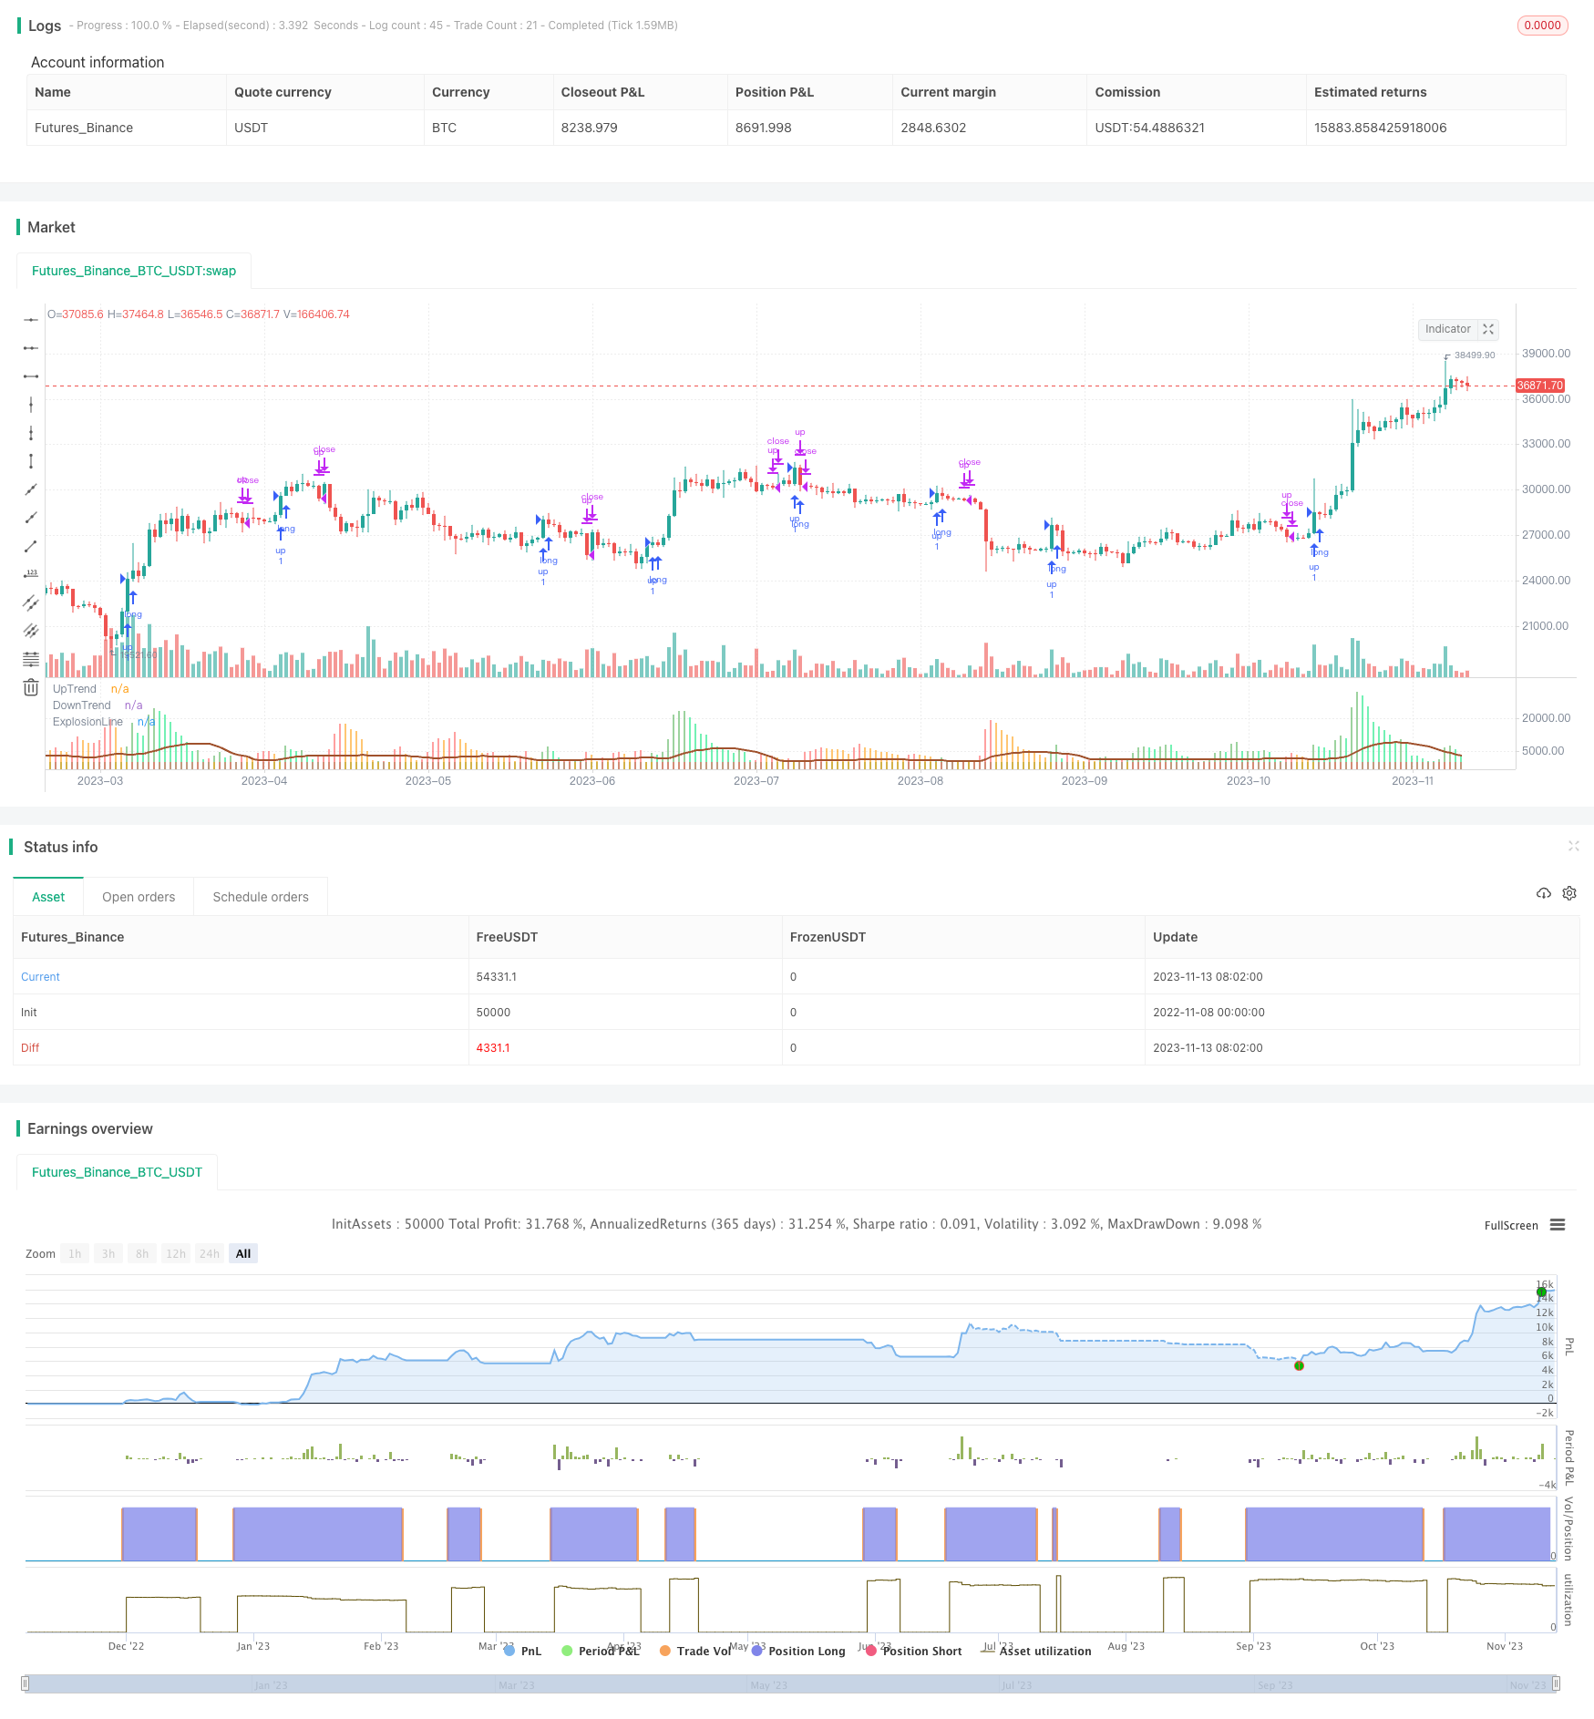Viewport: 1594px width, 1719px height.
Task: Select the horizontal ray line drawing tool
Action: [31, 348]
